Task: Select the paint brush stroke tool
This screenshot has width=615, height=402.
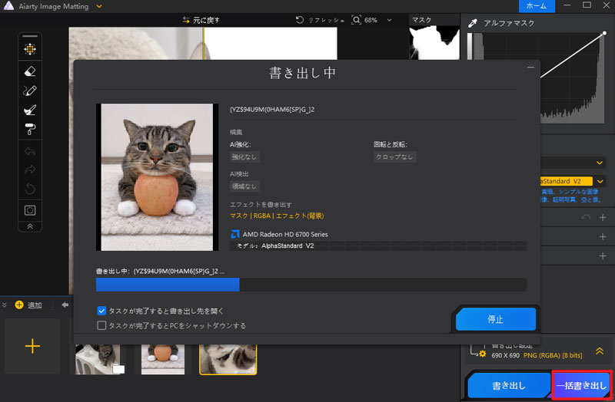Action: coord(30,110)
